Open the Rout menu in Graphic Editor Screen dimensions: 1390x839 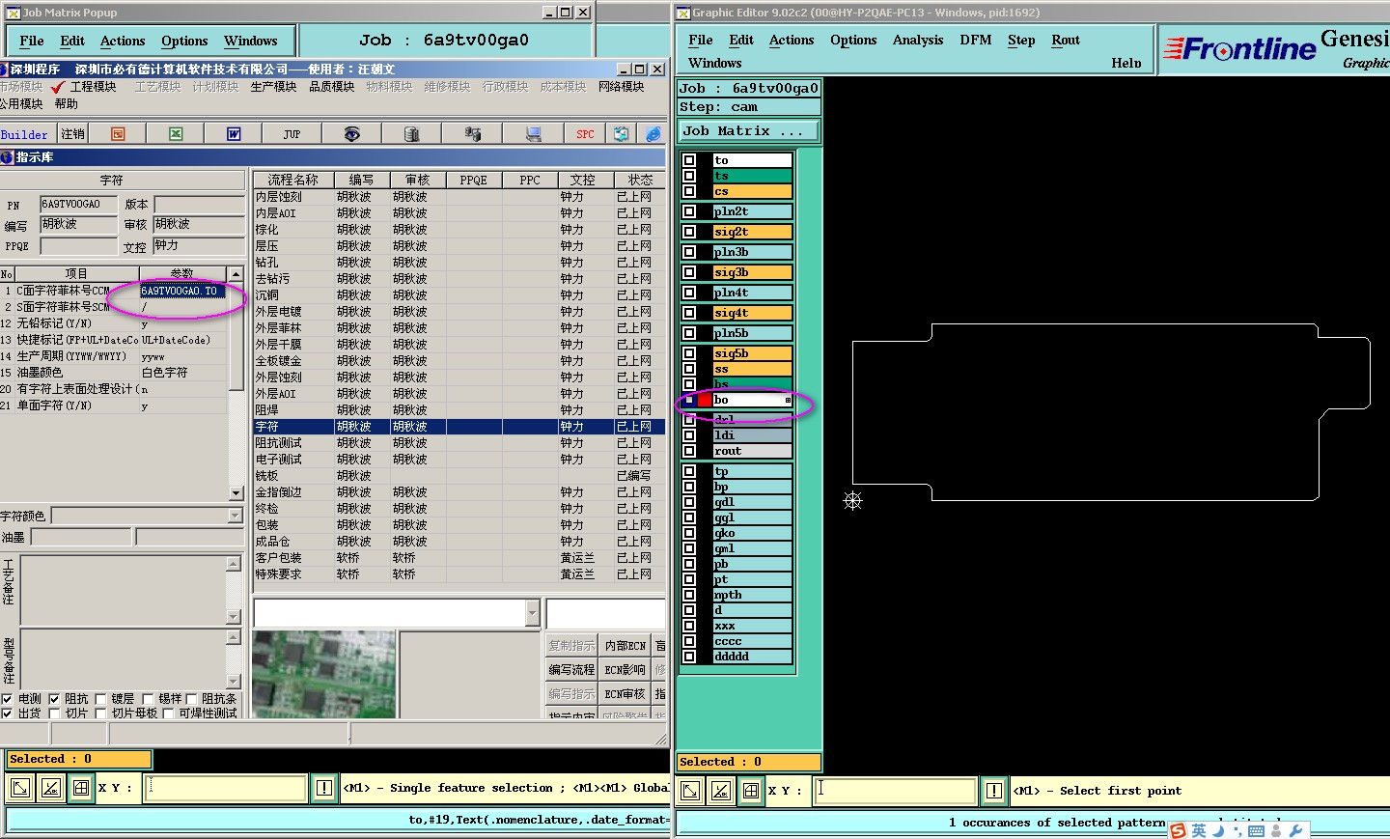pos(1066,41)
